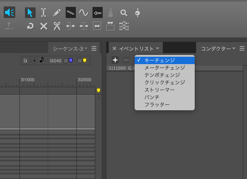Click the trim outward arrows tool

(x=70, y=26)
